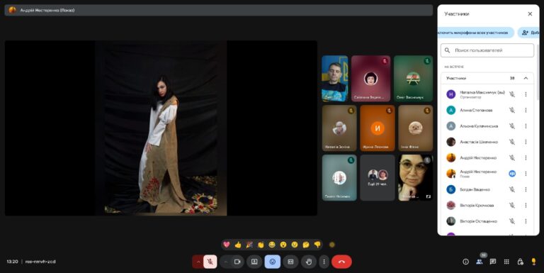This screenshot has height=273, width=544.
Task: Collapse the Участники list chevron
Action: point(526,78)
